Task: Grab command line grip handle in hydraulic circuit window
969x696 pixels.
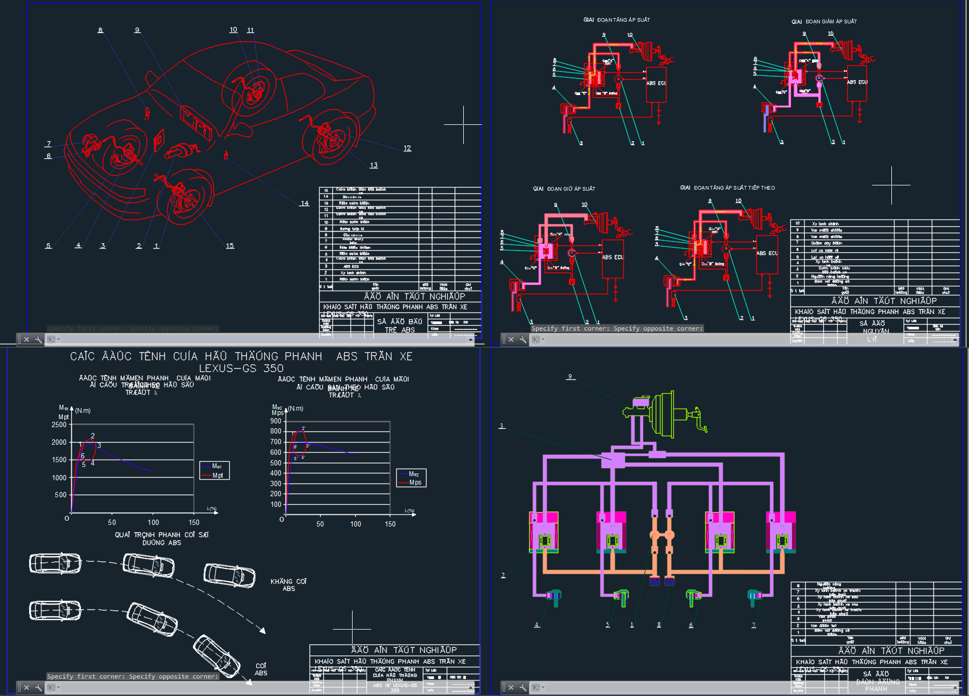Action: pyautogui.click(x=504, y=687)
